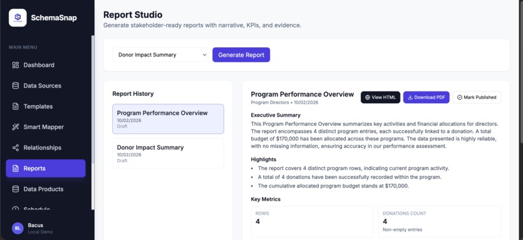Image resolution: width=523 pixels, height=240 pixels.
Task: Click the Data Products database icon
Action: tap(16, 189)
